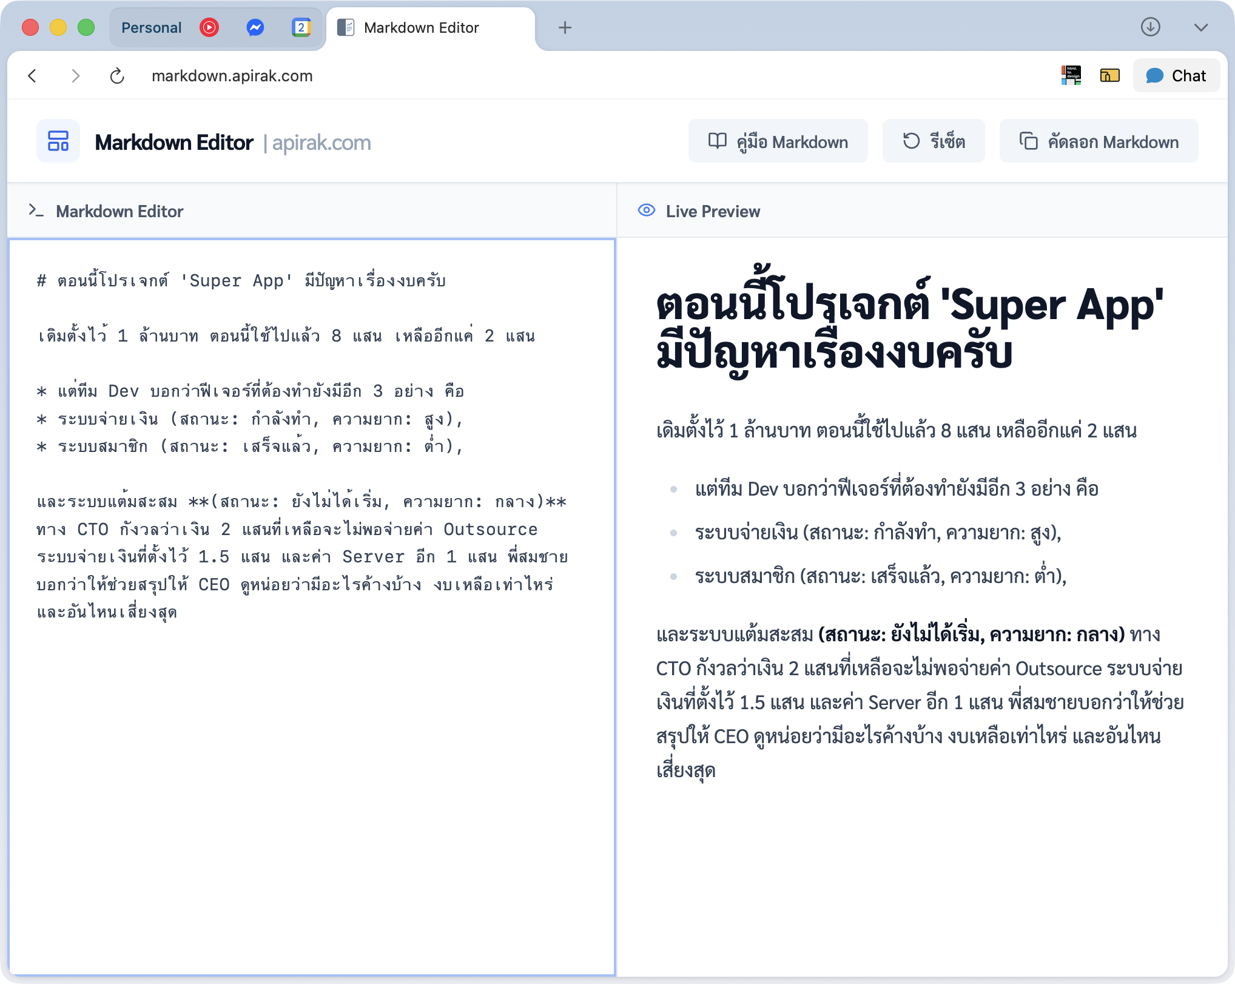This screenshot has width=1235, height=984.
Task: Click the browser downloads icon
Action: pos(1150,27)
